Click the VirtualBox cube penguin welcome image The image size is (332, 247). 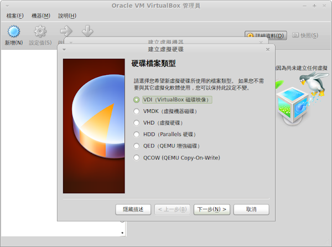click(x=302, y=99)
